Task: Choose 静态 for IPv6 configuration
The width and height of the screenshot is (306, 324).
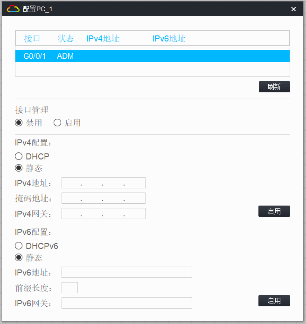Action: (19, 257)
